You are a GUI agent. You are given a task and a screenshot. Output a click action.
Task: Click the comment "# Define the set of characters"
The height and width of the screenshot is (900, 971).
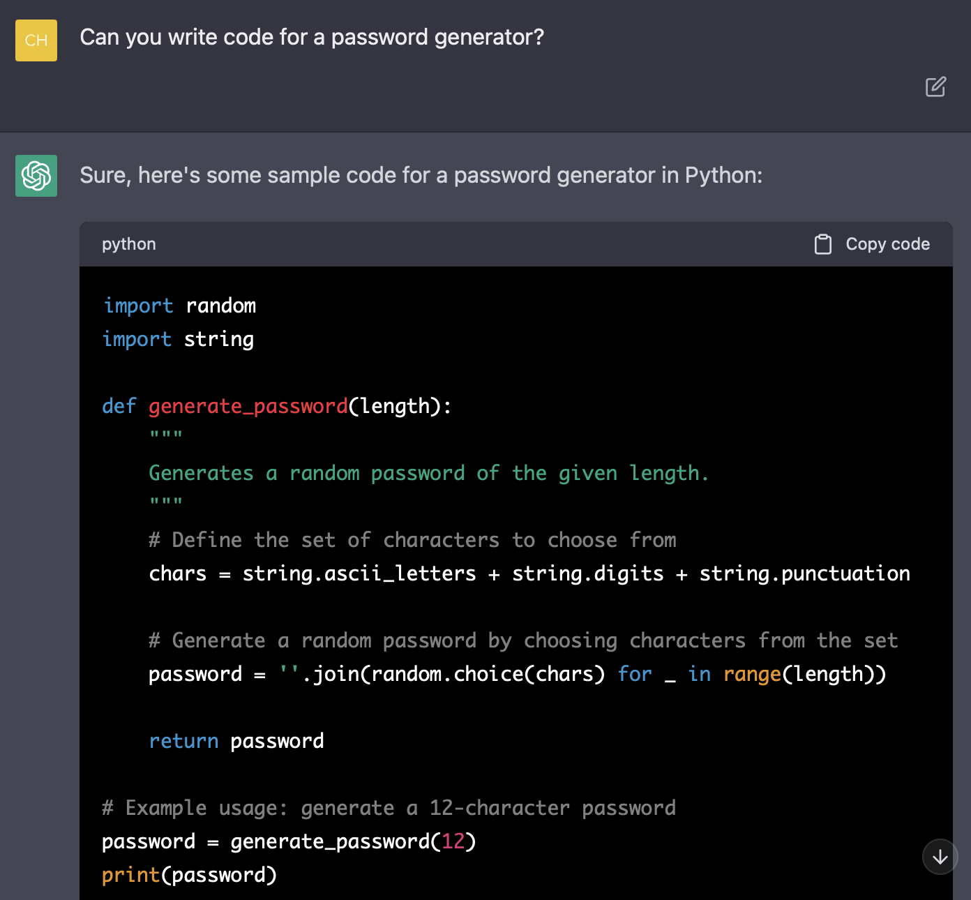(413, 540)
